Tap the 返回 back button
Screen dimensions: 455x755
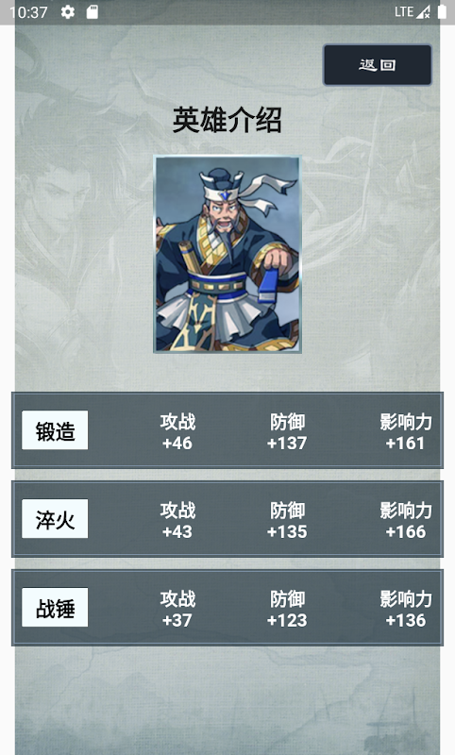tap(377, 65)
